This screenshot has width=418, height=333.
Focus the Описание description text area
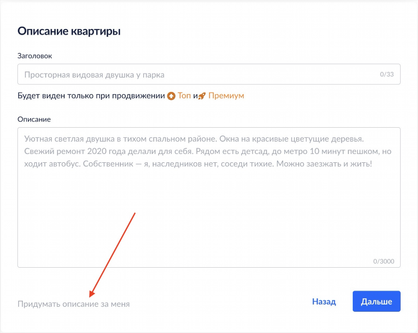pos(209,197)
